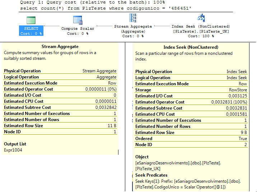
Task: Click Estimated Subtree Cost value 0,0032842
Action: (x=106, y=107)
